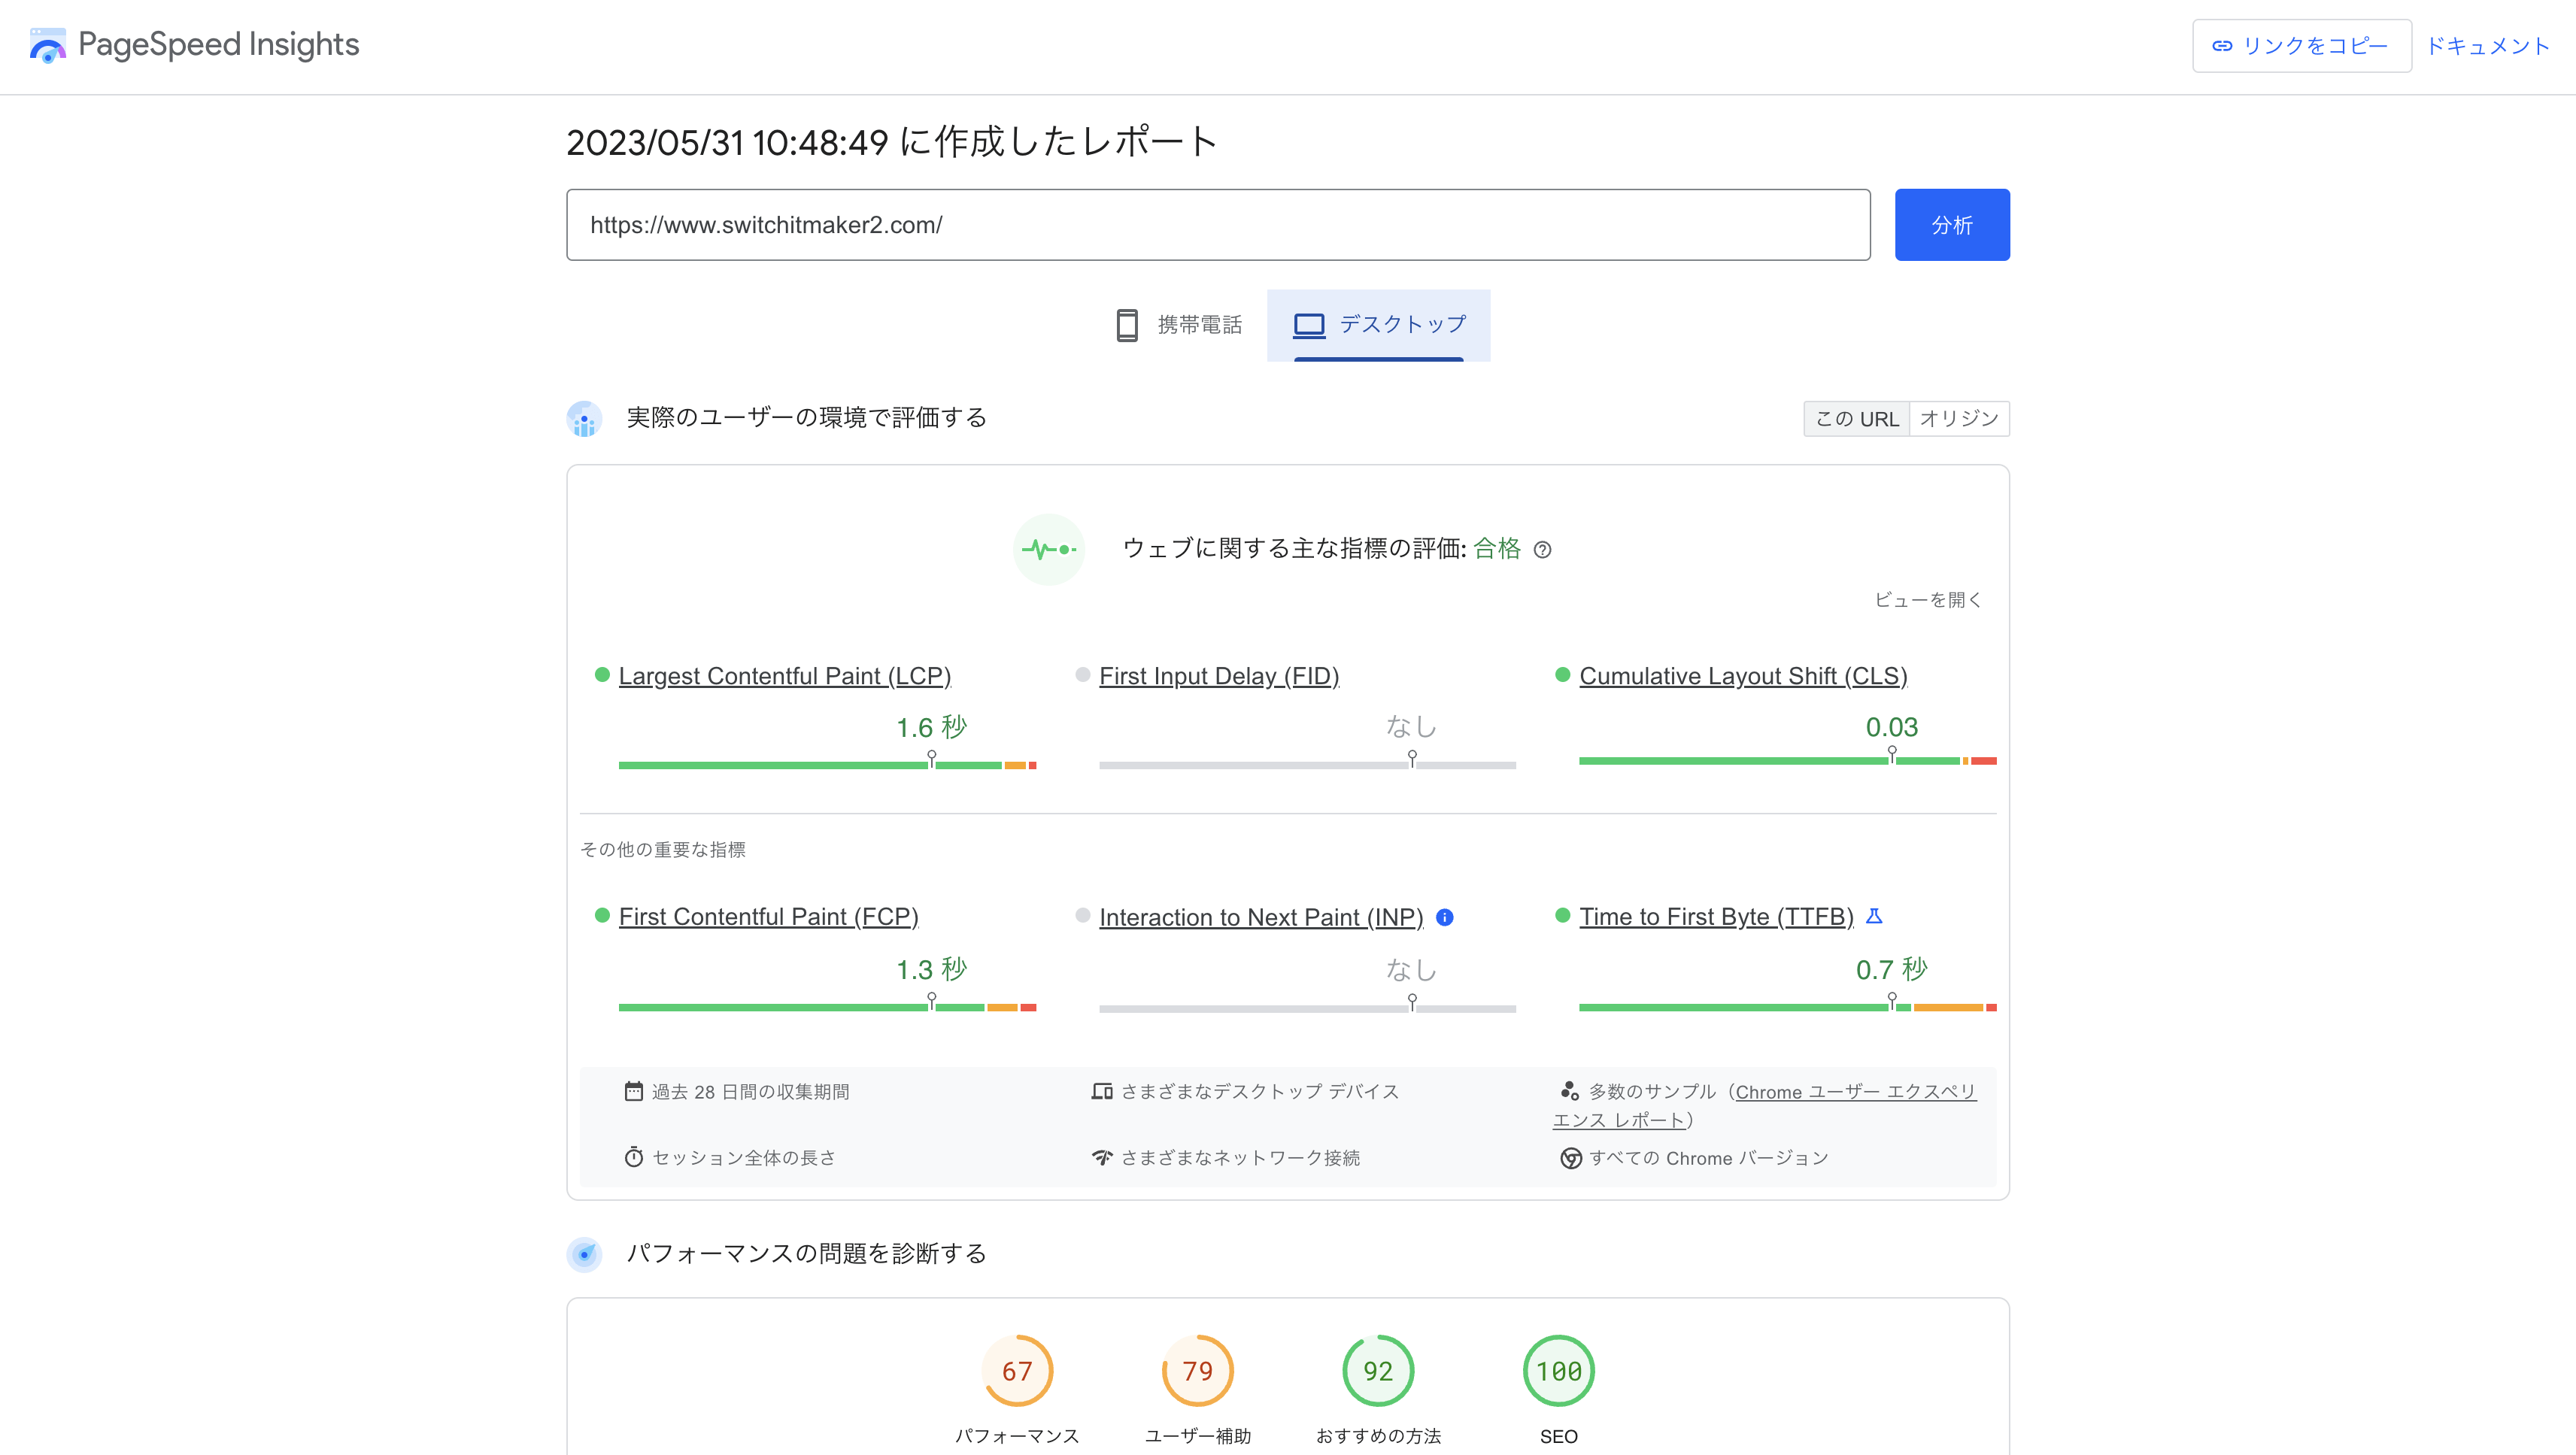Click the experimental flask icon beside TTFB
2576x1455 pixels.
point(1875,916)
